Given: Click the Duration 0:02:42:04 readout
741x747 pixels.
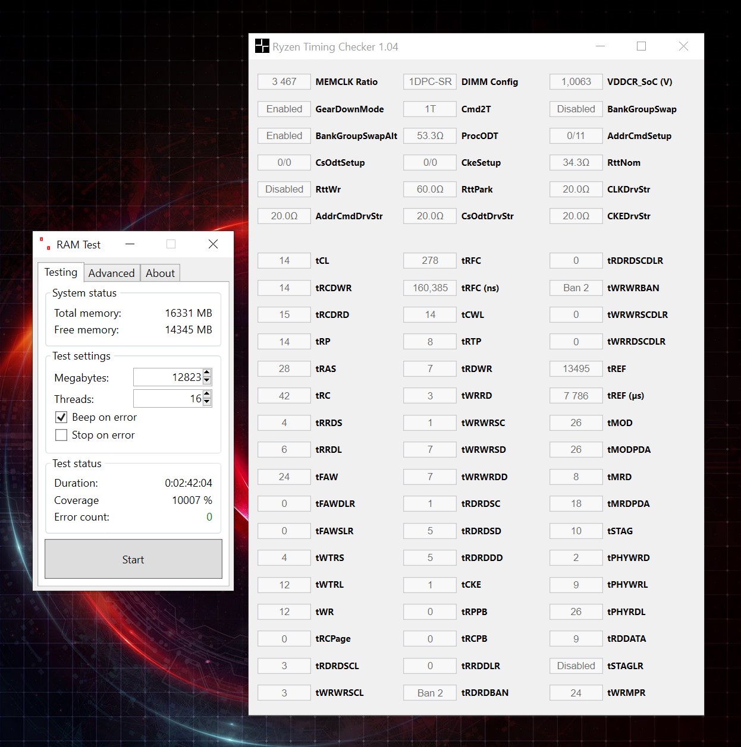Looking at the screenshot, I should (x=189, y=483).
